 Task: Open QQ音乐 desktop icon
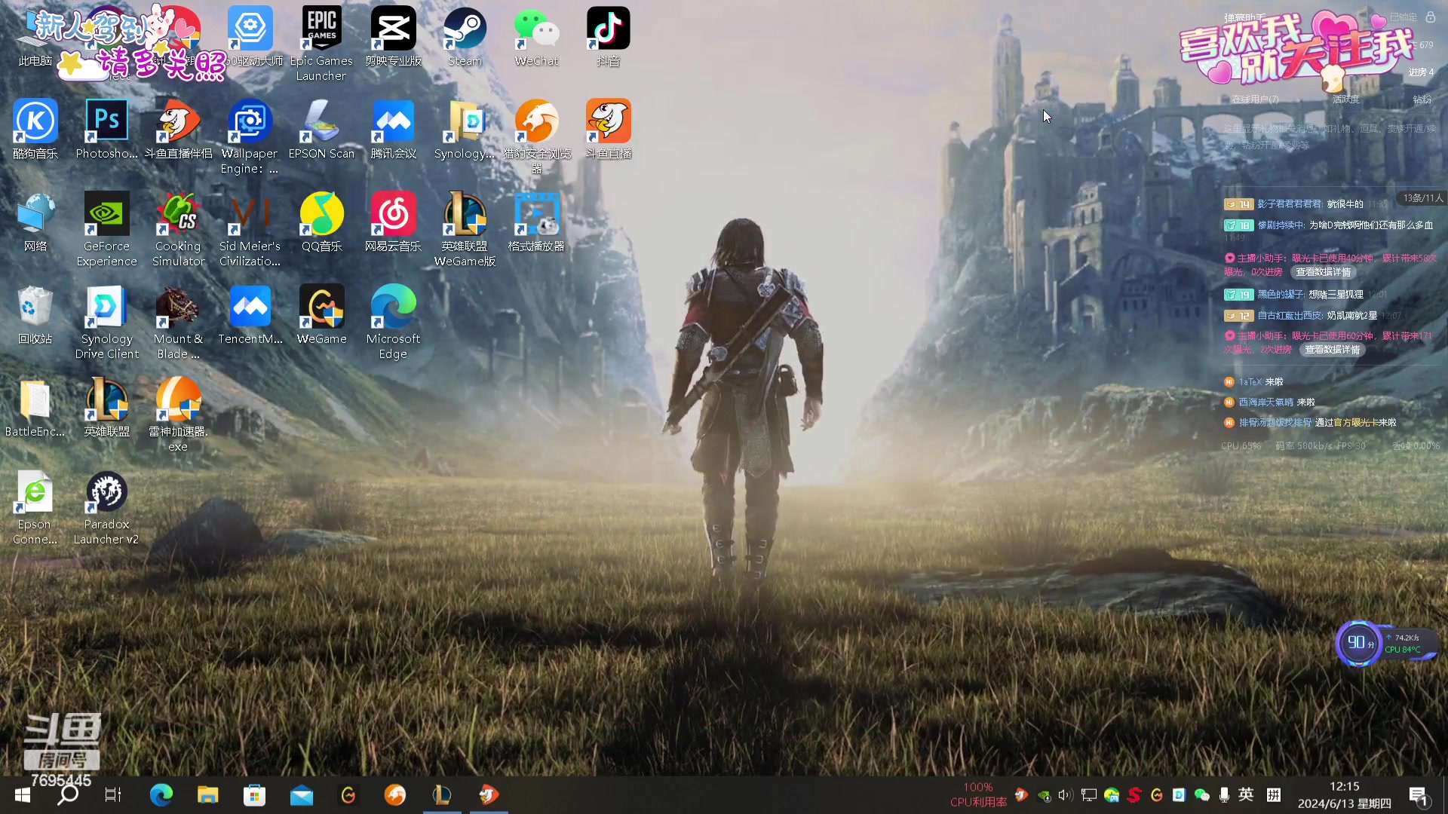tap(321, 222)
